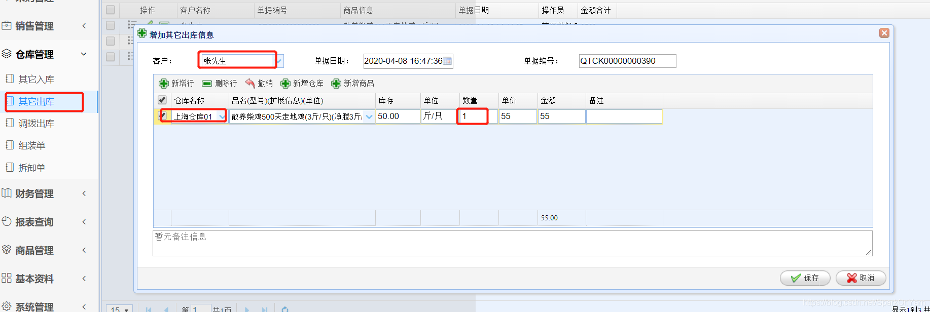The image size is (930, 312).
Task: Click the 调拨出库 document icon
Action: [9, 123]
